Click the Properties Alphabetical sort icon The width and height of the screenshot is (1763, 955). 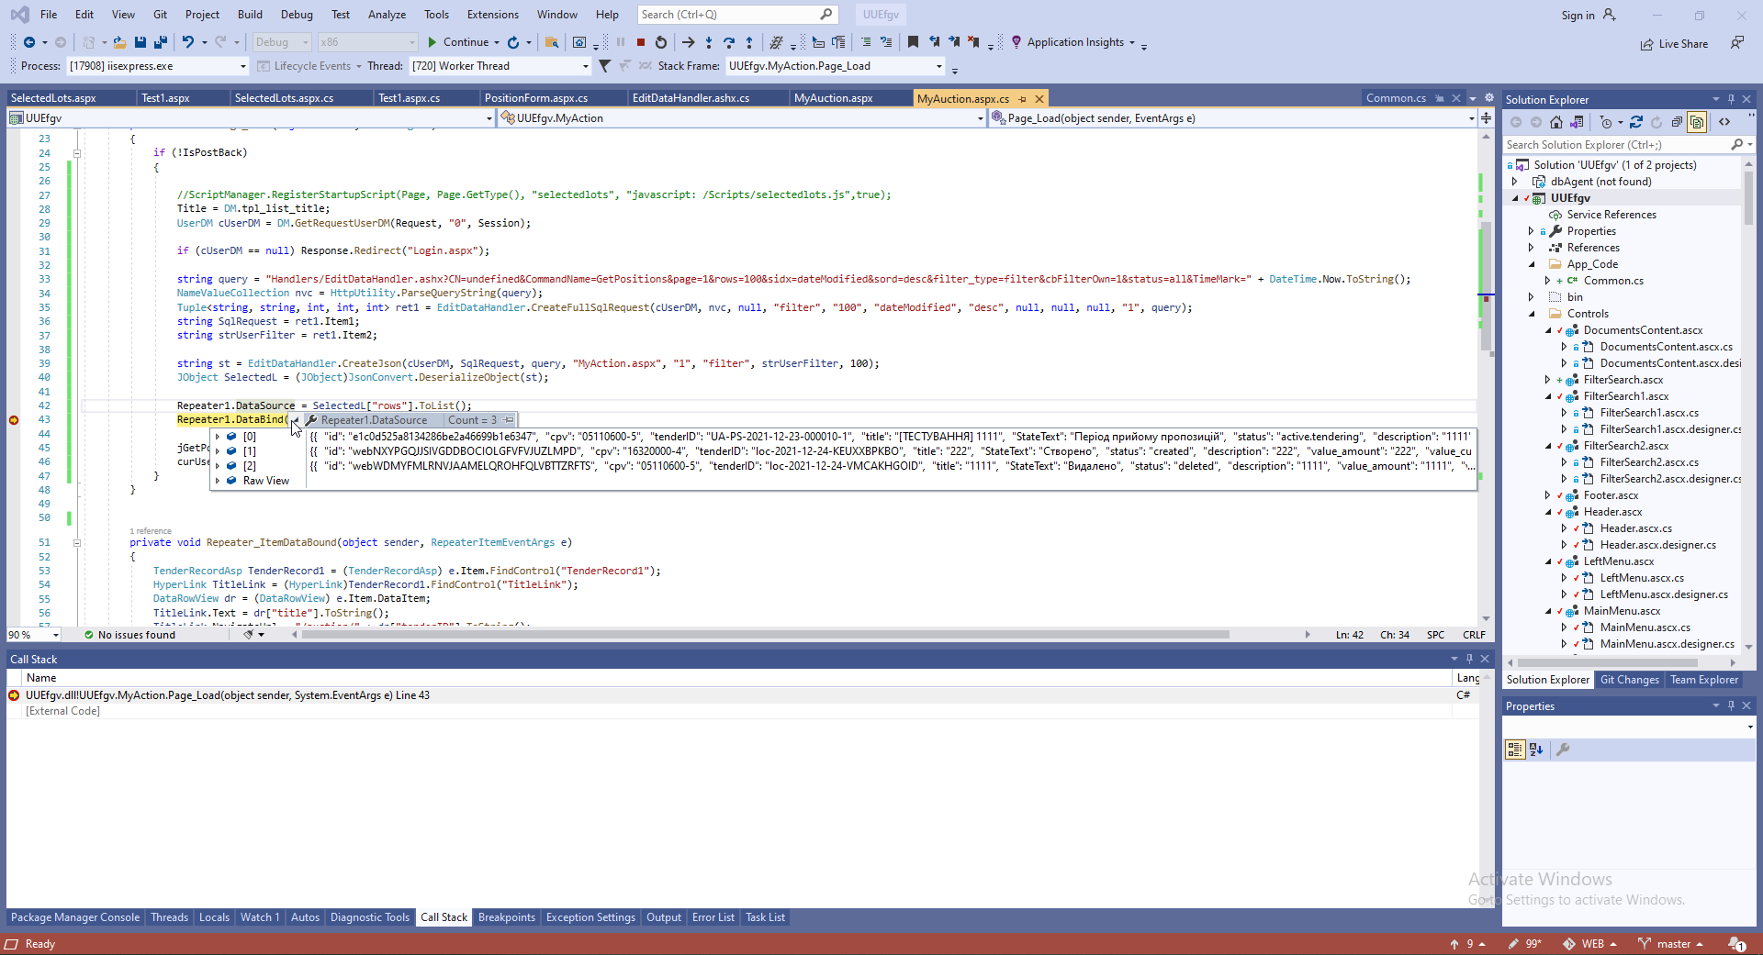tap(1536, 750)
